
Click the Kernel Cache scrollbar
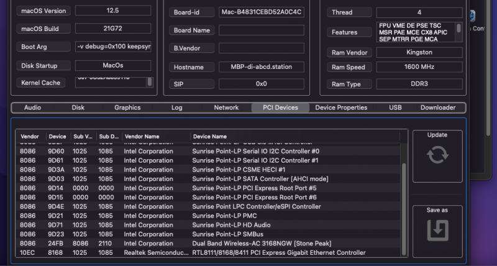tap(149, 81)
